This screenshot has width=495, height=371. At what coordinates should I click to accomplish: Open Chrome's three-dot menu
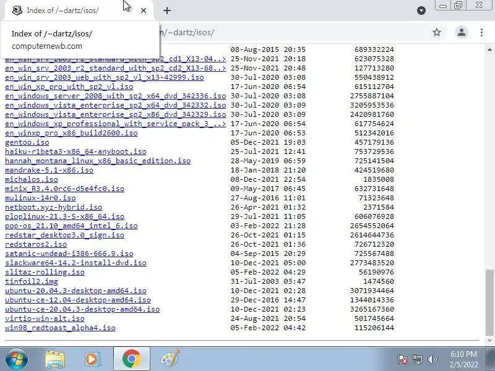(x=481, y=32)
